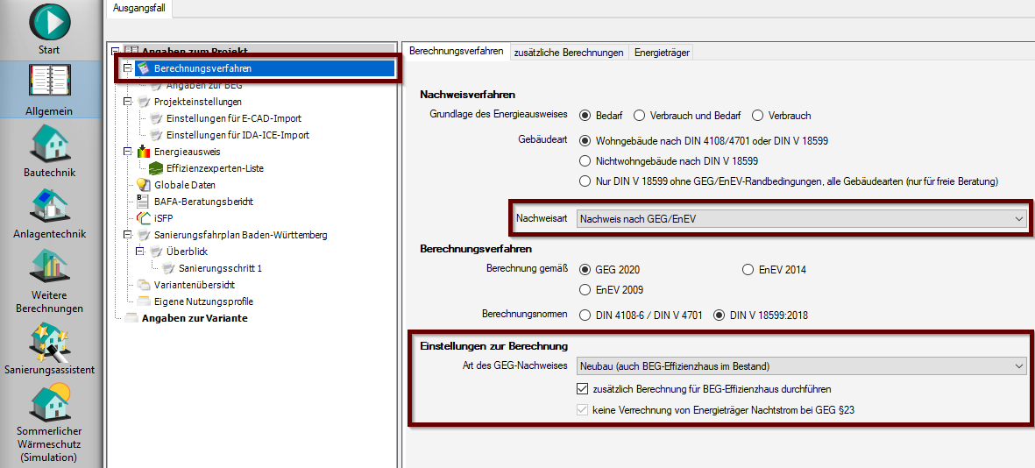The width and height of the screenshot is (1035, 468).
Task: Collapse the Sanierungsfahrplan Baden-Württemberg tree node
Action: click(x=128, y=235)
